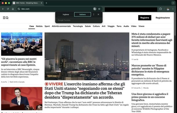The height and width of the screenshot is (113, 177).
Task: Expand the tab search dropdown arrow
Action: tap(173, 3)
